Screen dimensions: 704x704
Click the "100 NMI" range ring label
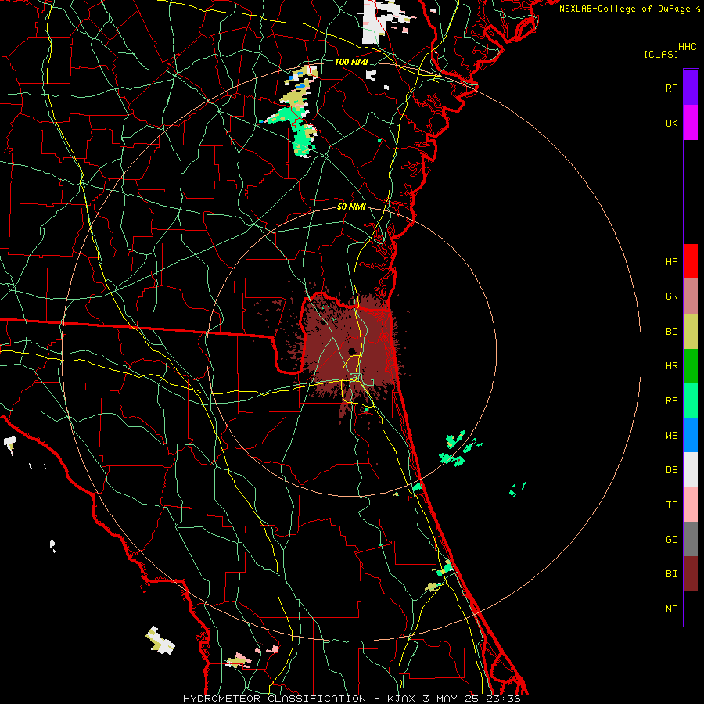tap(351, 62)
